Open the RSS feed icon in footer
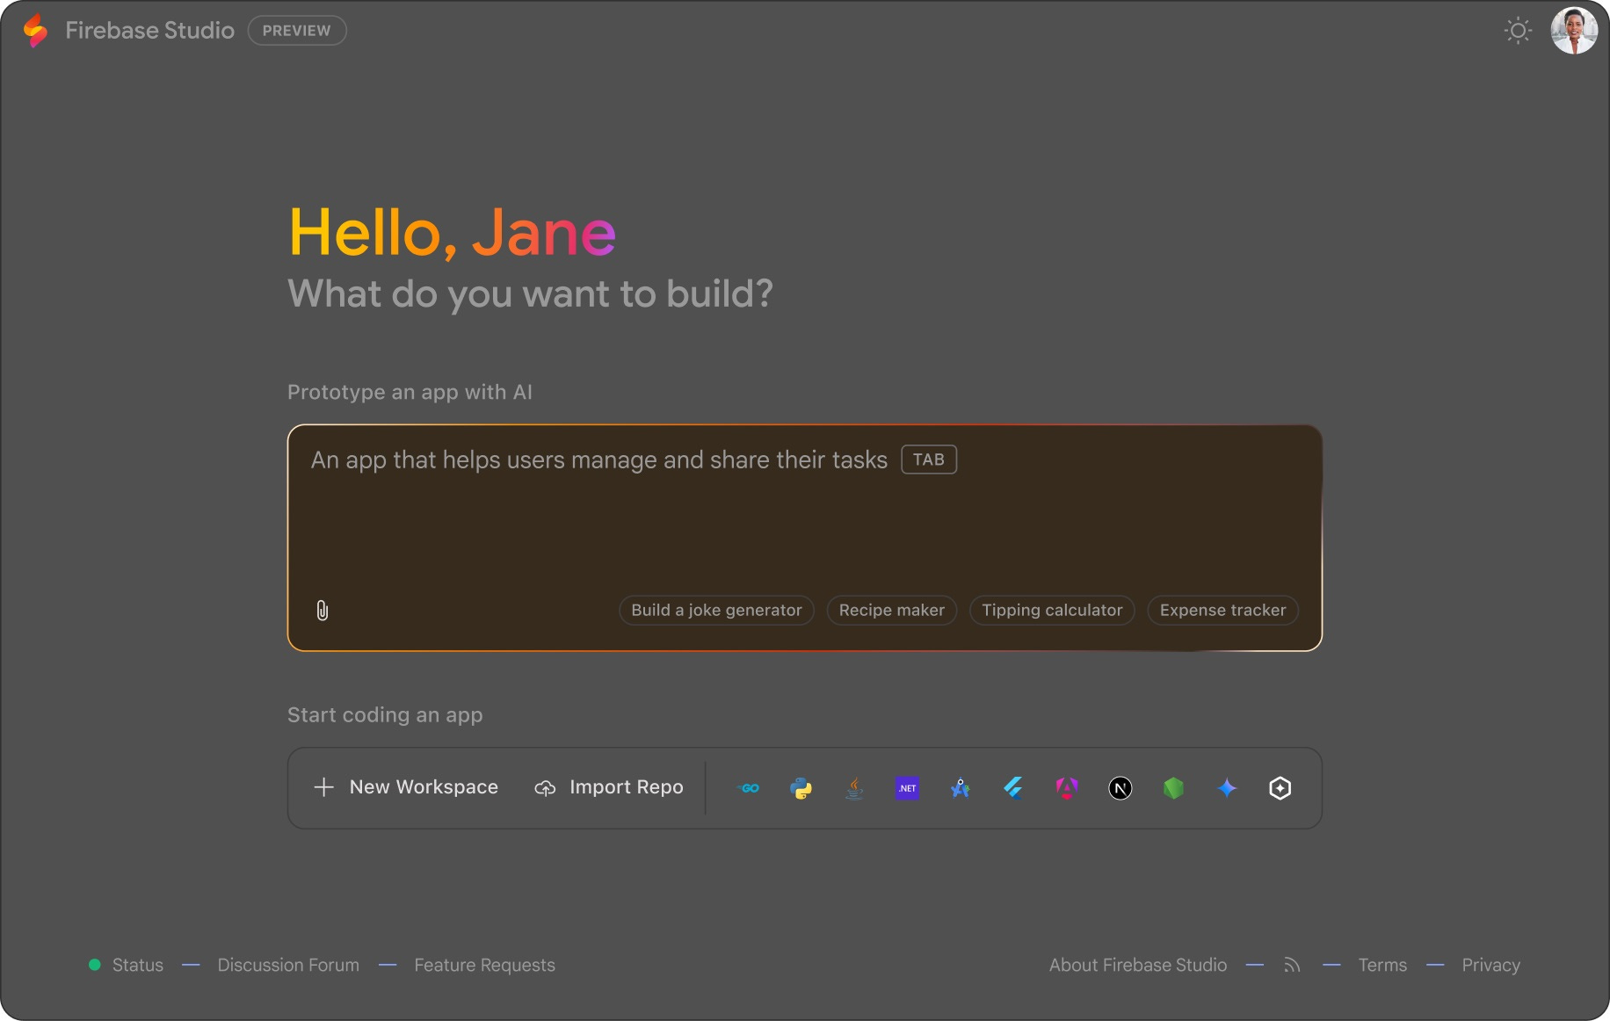1610x1021 pixels. (1292, 965)
